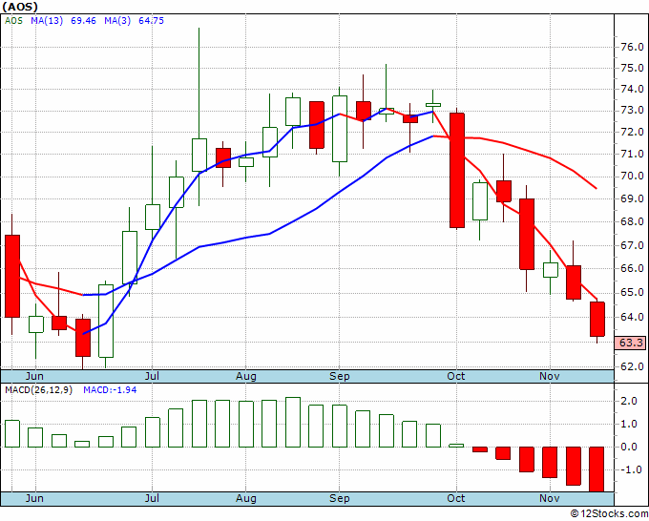Click the 75.0 price axis label
This screenshot has width=649, height=521.
coord(632,68)
